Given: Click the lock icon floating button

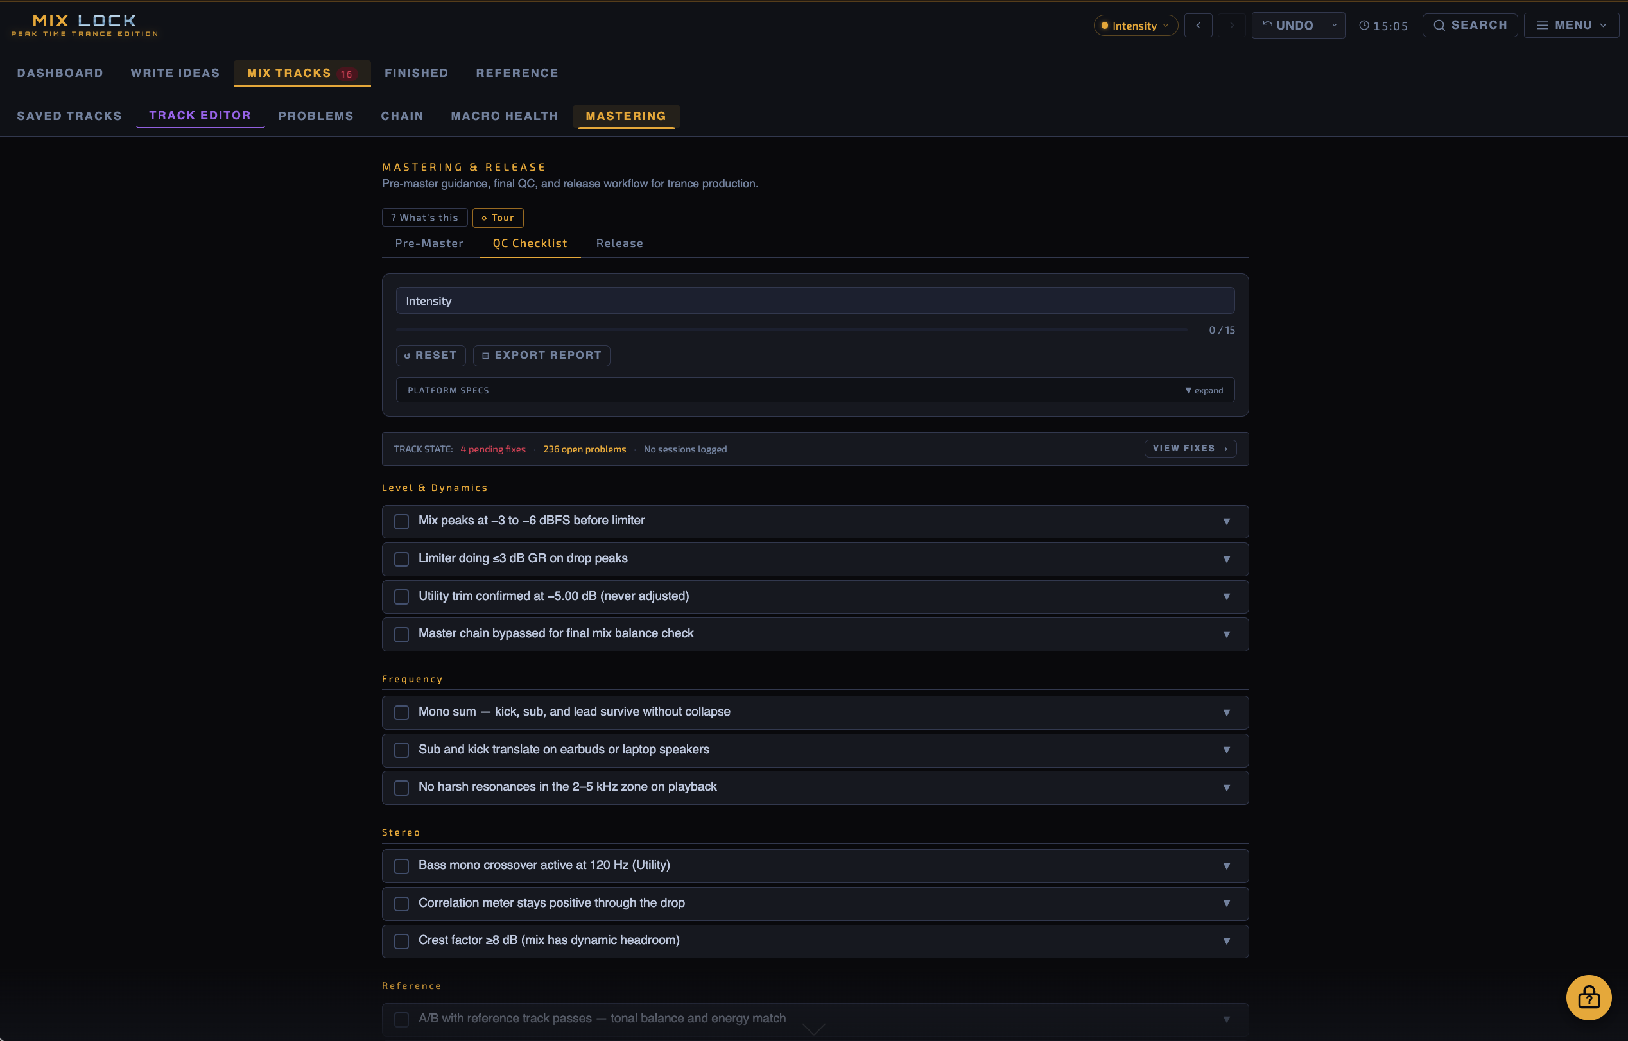Looking at the screenshot, I should pyautogui.click(x=1588, y=997).
